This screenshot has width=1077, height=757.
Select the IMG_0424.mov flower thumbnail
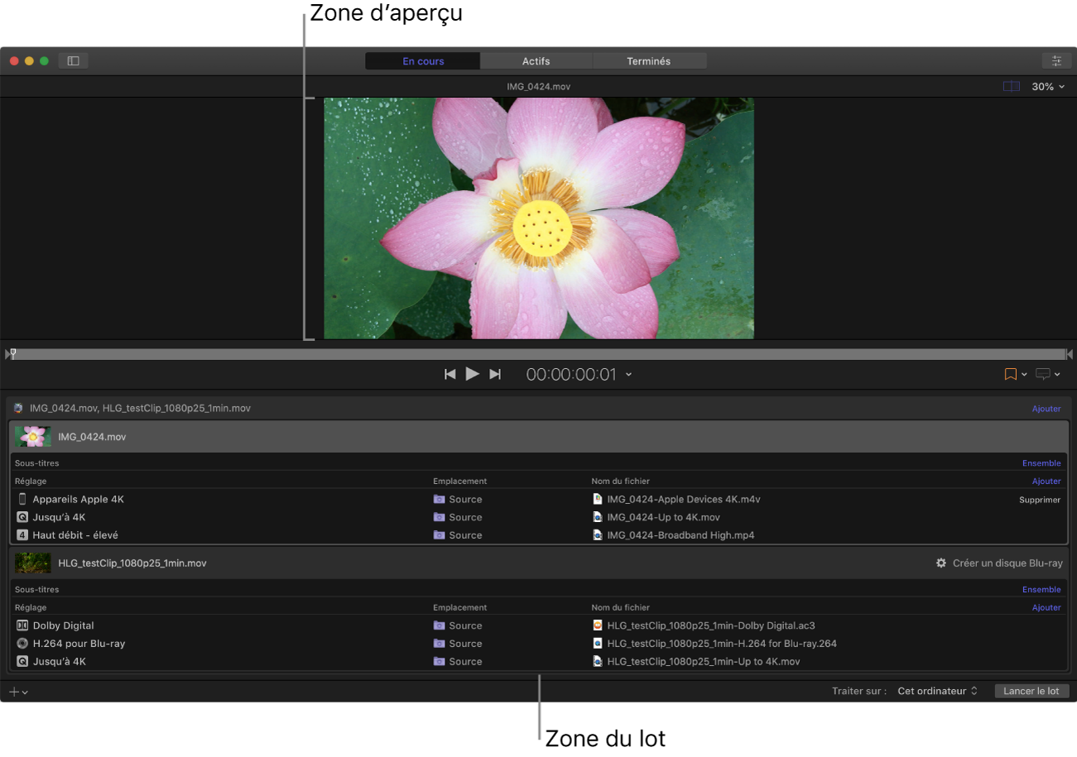tap(33, 437)
